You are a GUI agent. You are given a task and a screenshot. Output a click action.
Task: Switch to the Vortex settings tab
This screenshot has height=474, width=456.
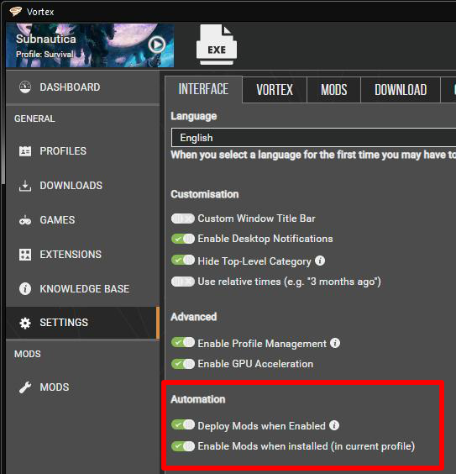[275, 90]
